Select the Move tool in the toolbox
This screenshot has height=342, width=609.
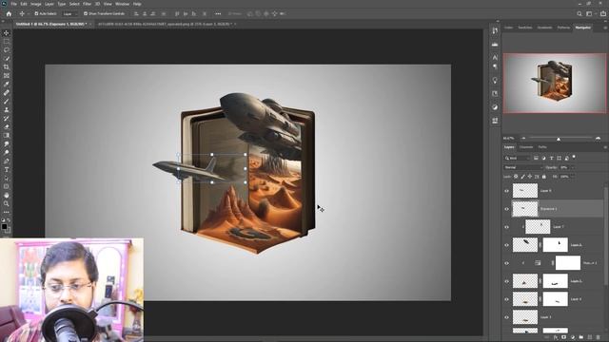pyautogui.click(x=7, y=33)
